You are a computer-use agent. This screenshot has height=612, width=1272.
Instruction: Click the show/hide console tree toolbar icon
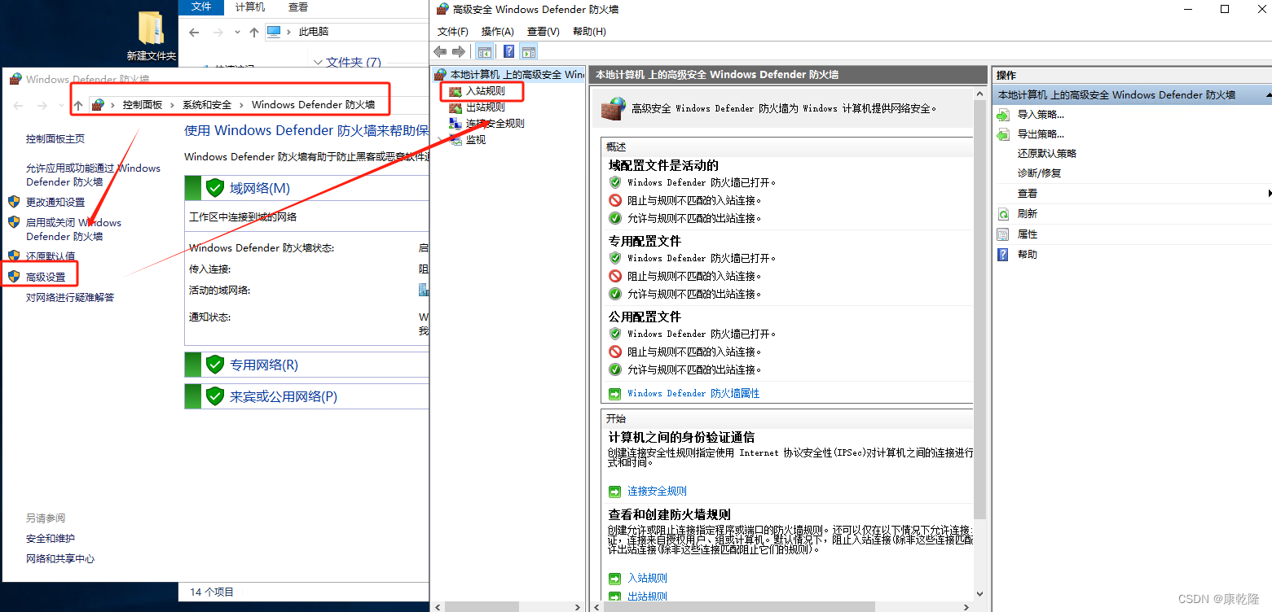(485, 50)
